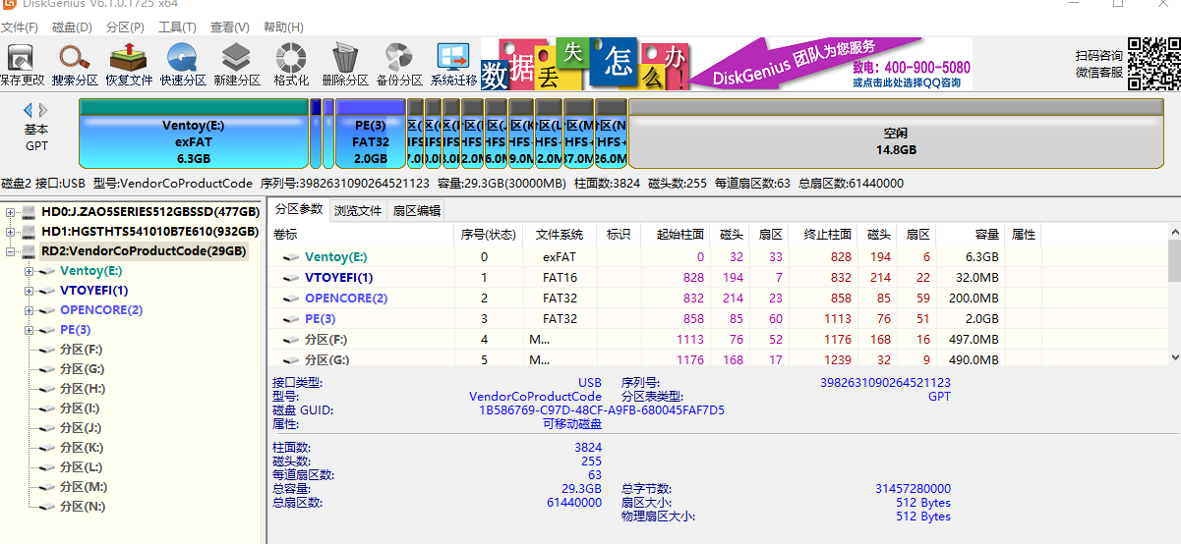Click drive icon beside 分区(G:) table row
1181x544 pixels.
(291, 360)
